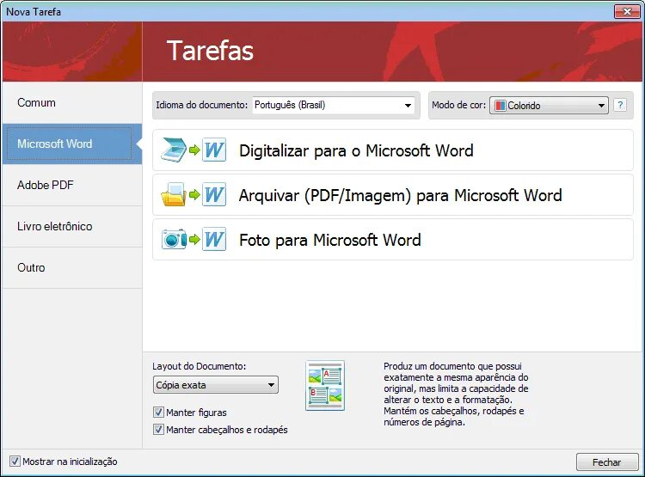Expand the Layout do Documento dropdown
This screenshot has width=645, height=477.
tap(216, 385)
